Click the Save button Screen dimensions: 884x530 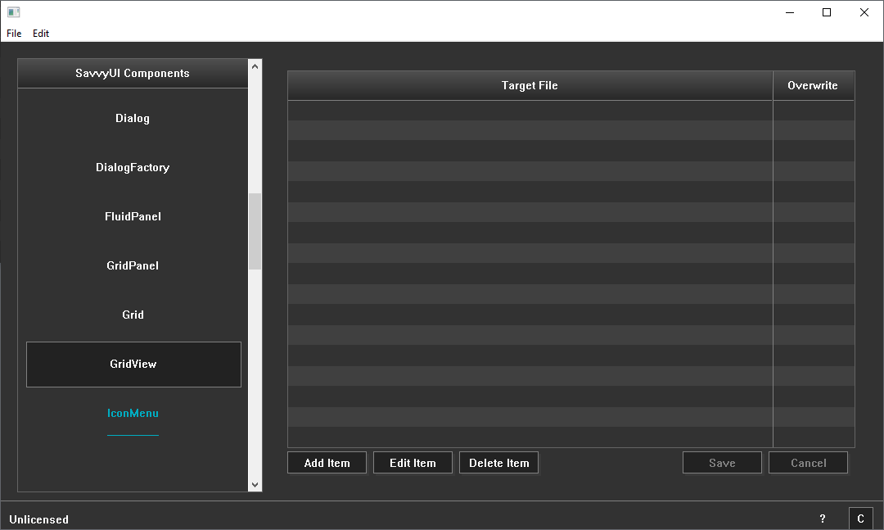click(x=722, y=463)
